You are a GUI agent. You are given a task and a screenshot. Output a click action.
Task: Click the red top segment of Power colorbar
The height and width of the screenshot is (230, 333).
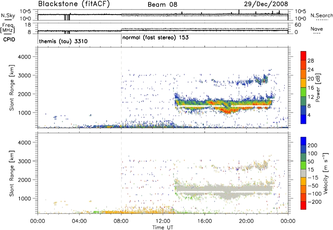click(303, 56)
